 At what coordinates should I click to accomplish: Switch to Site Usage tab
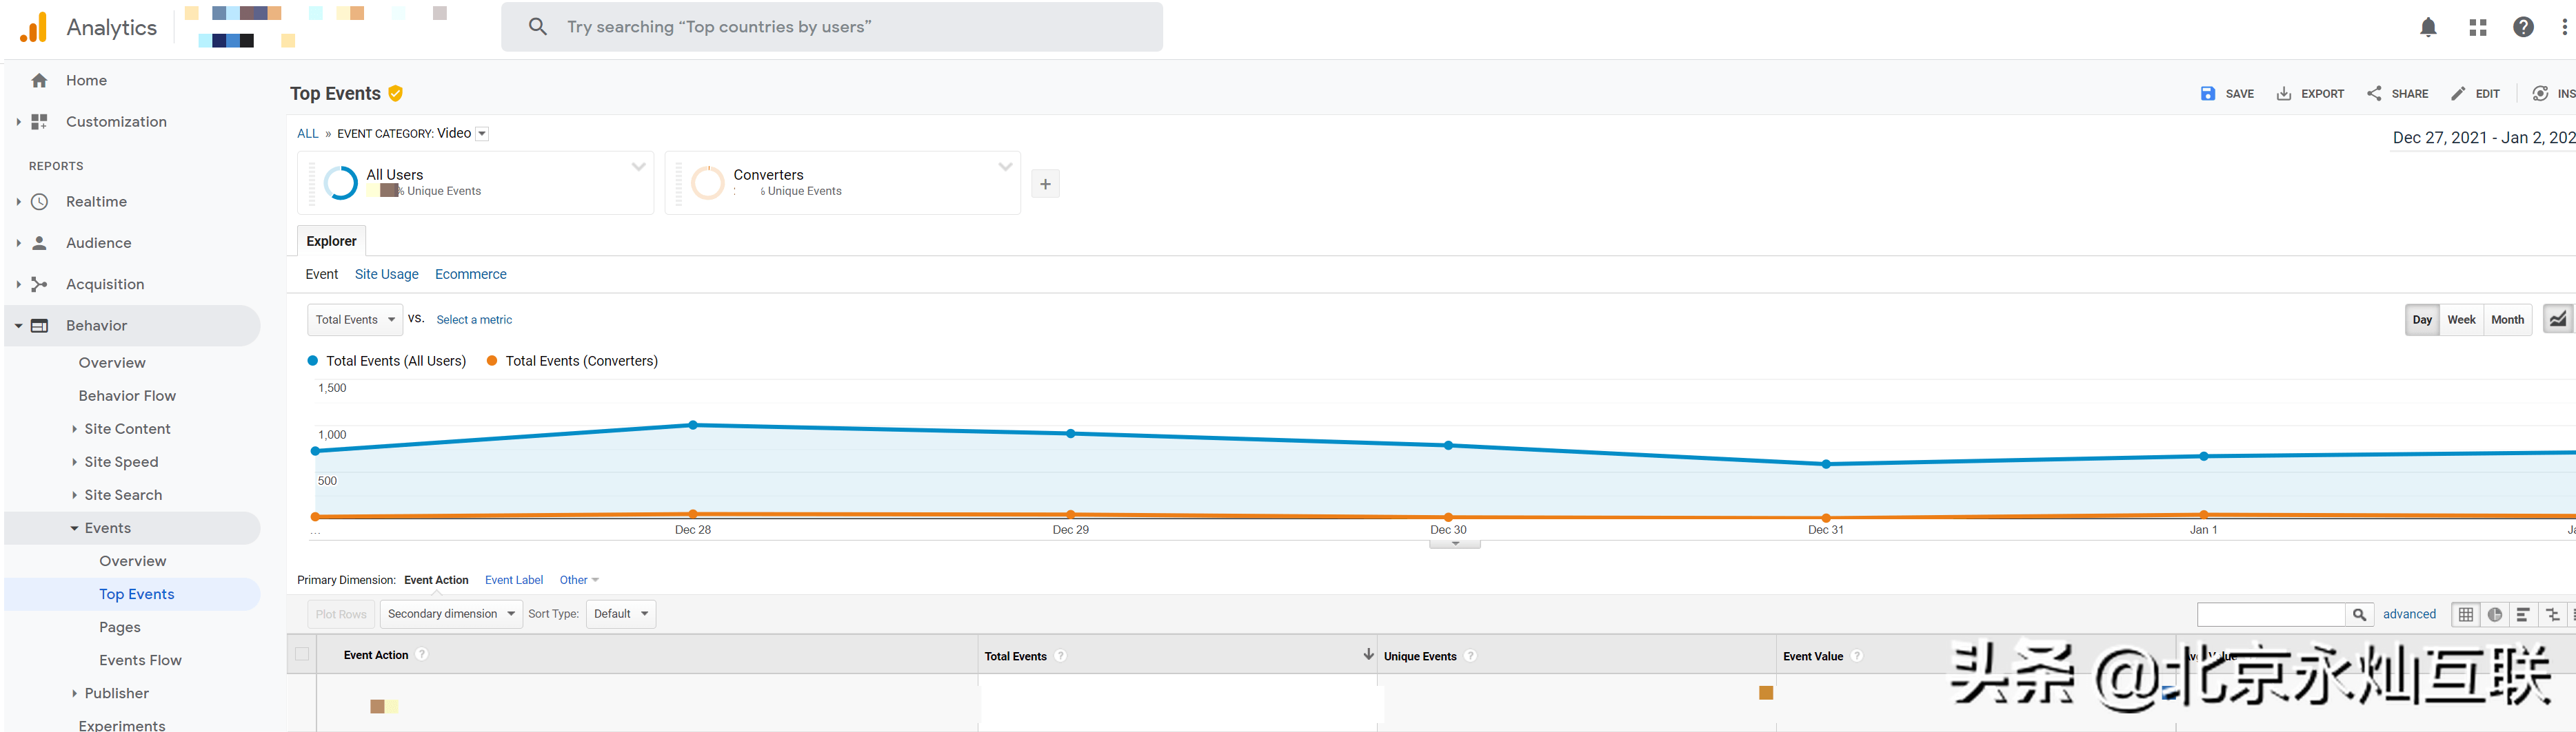pos(387,275)
